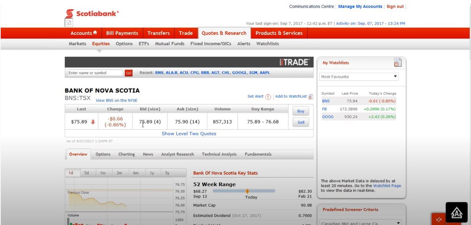
Task: Open Fixed Income/GICs section
Action: click(211, 44)
